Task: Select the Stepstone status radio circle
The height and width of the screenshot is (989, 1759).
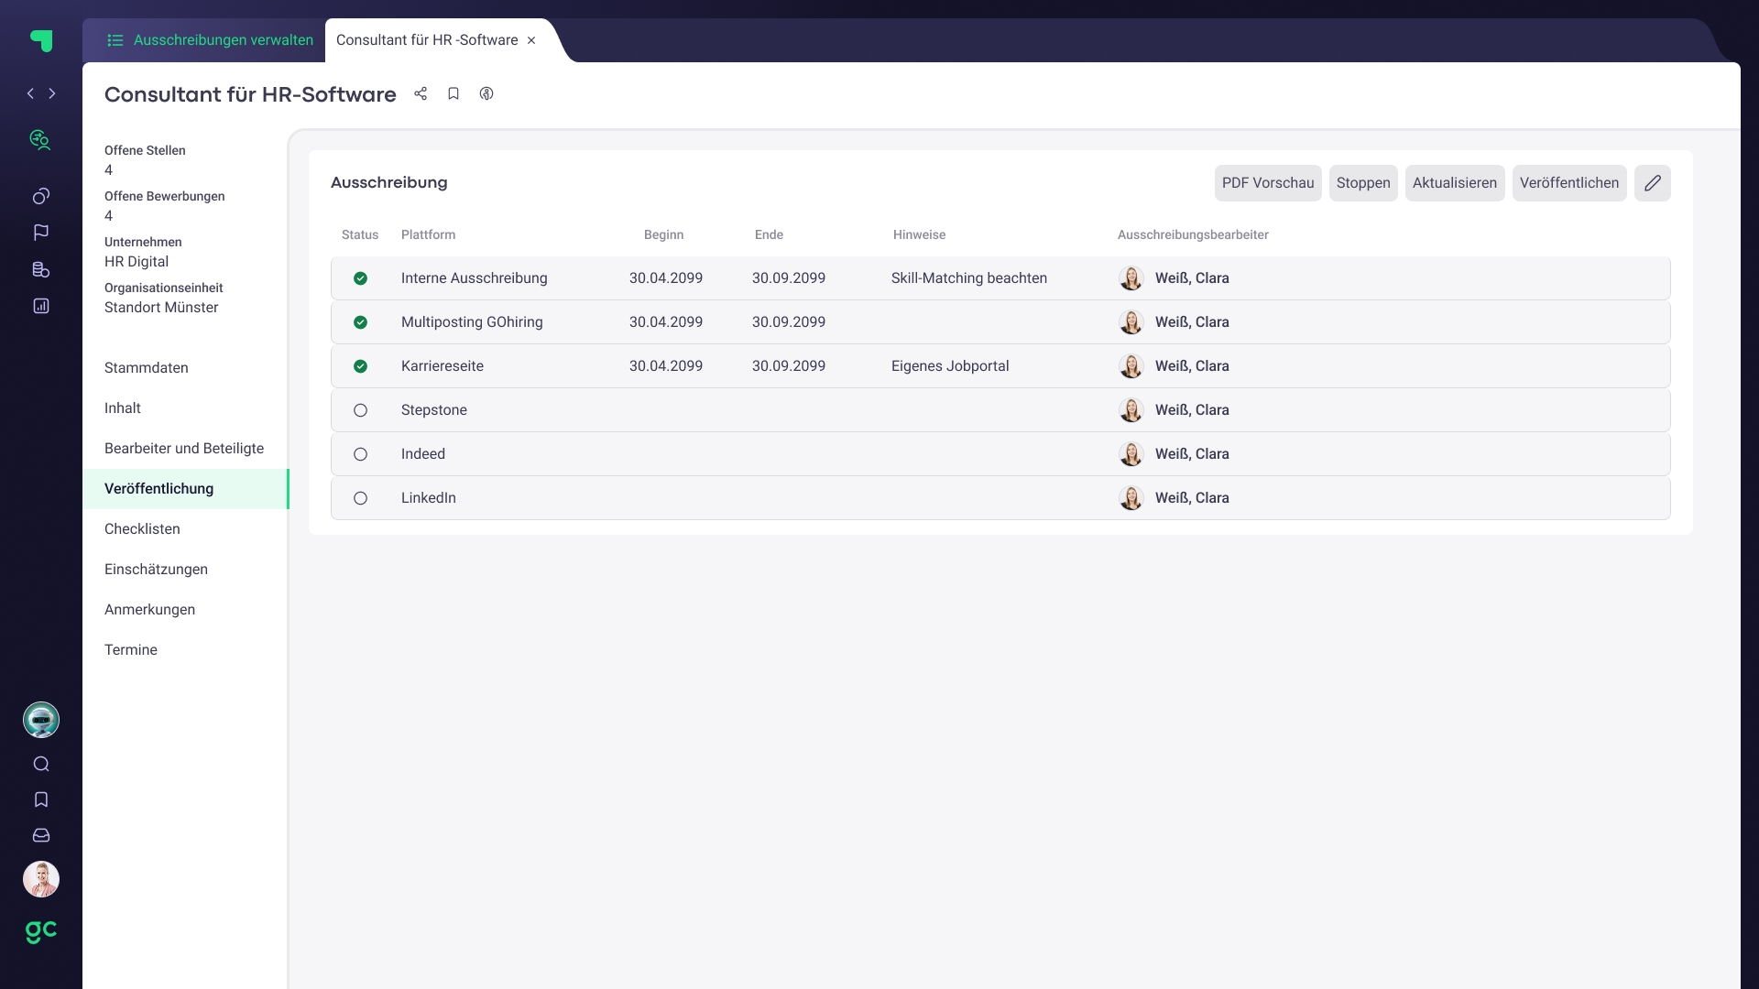Action: (360, 410)
